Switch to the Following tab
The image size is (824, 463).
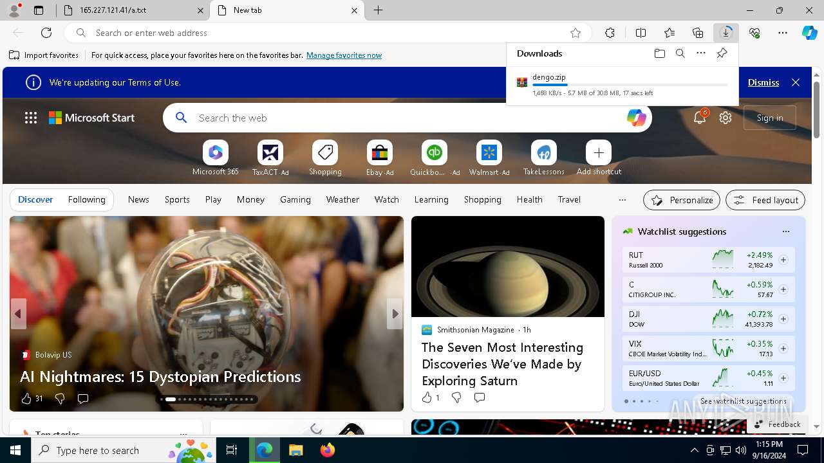coord(86,199)
